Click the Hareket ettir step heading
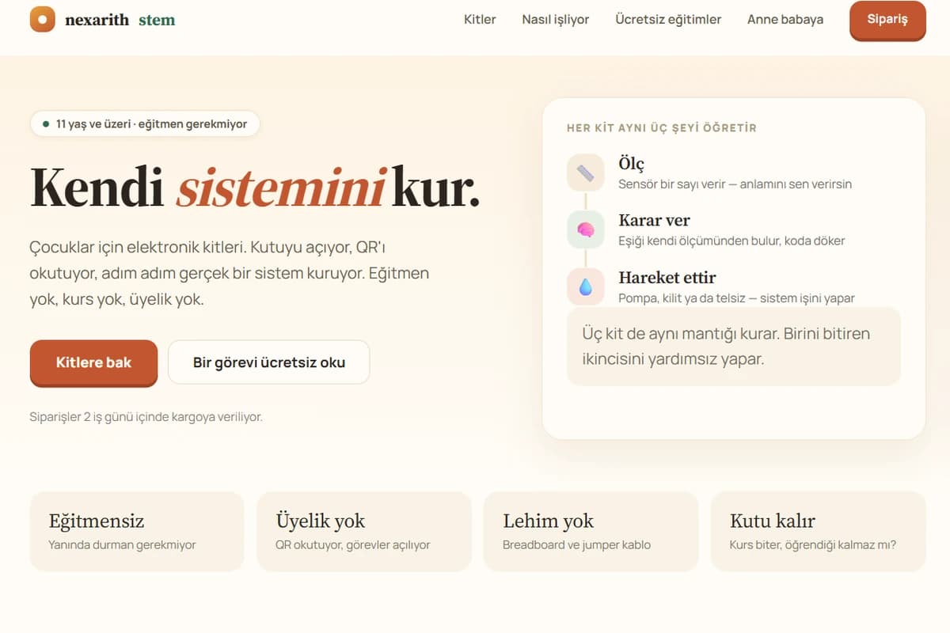Image resolution: width=950 pixels, height=633 pixels. (667, 278)
